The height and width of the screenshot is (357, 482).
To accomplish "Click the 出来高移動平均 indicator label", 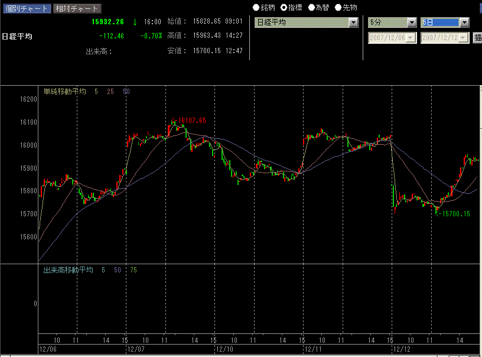I will point(69,270).
